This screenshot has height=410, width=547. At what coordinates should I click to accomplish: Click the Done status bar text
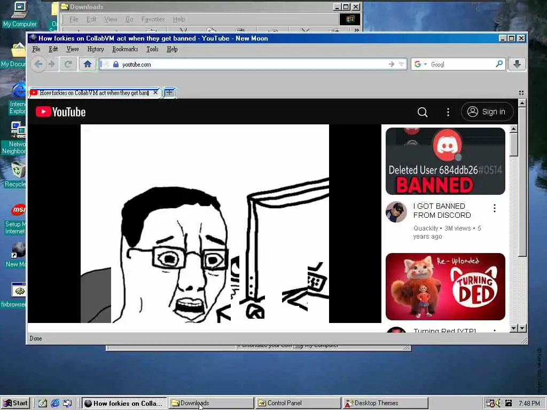(x=36, y=338)
